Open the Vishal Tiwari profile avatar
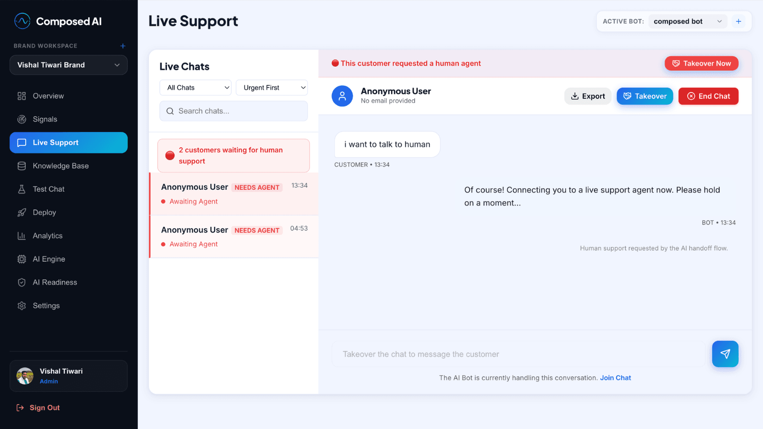The height and width of the screenshot is (429, 763). pyautogui.click(x=25, y=376)
